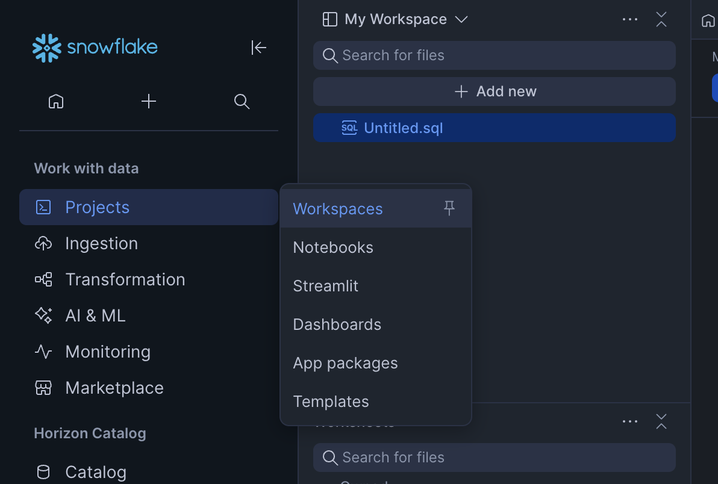Collapse the lower Worksheets panel
Image resolution: width=718 pixels, height=484 pixels.
pos(661,421)
